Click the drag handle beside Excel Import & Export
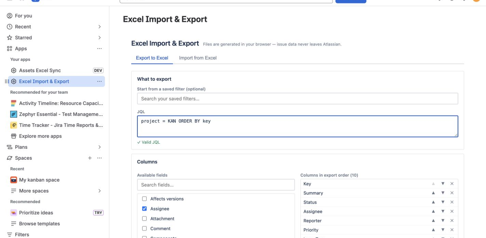Viewport: 486px width, 238px height. point(6,81)
